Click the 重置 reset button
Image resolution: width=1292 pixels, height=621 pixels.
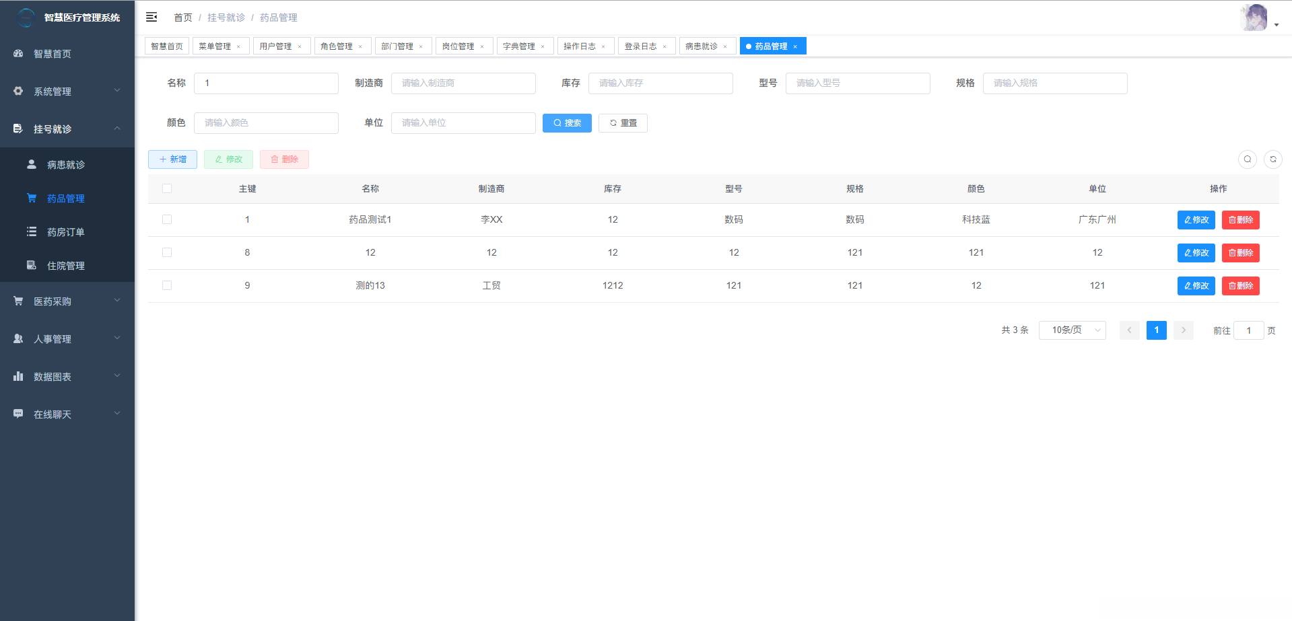click(x=623, y=123)
